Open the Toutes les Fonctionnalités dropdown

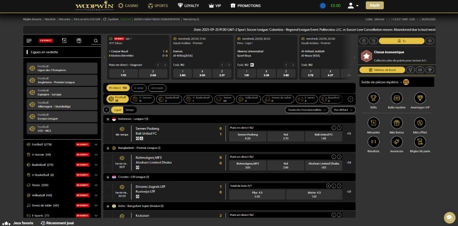(x=307, y=110)
